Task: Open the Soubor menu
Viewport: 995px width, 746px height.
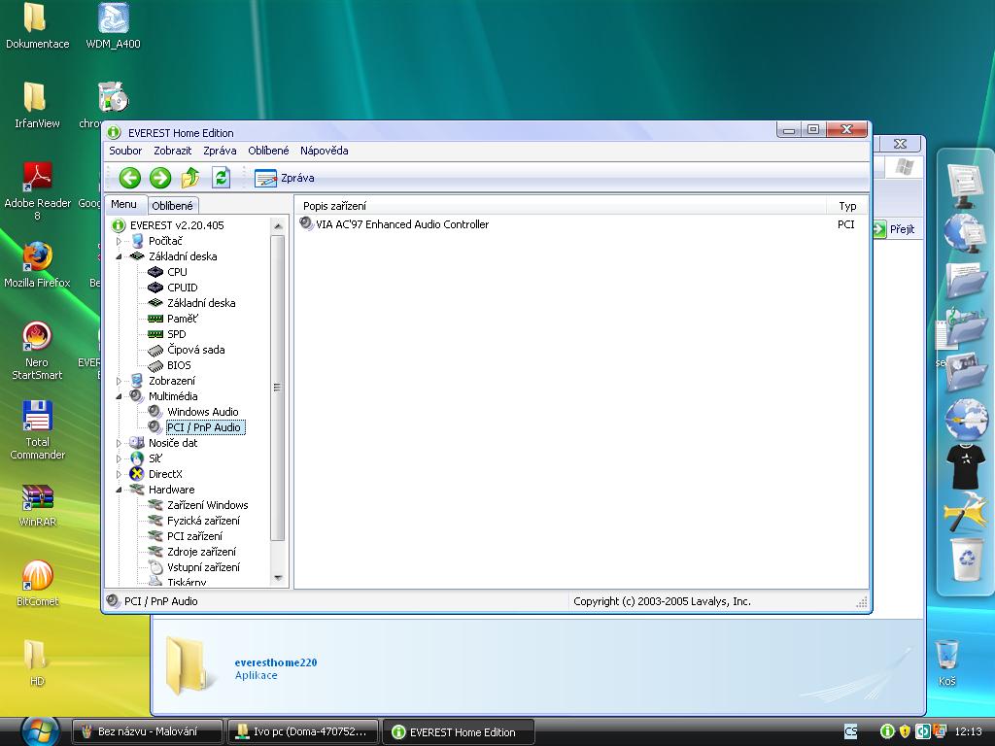Action: pos(125,151)
